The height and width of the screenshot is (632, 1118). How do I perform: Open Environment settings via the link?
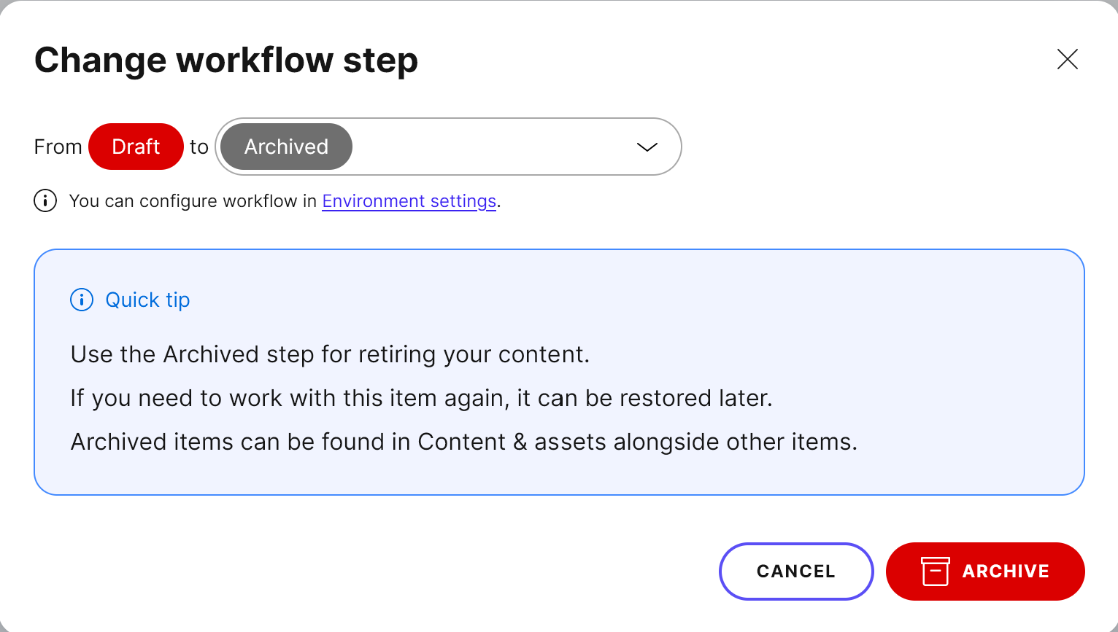point(409,200)
